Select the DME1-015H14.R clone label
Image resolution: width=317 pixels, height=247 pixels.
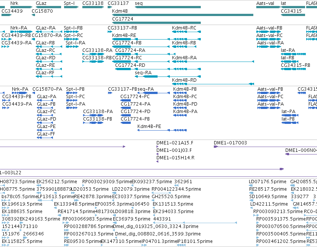click(175, 158)
